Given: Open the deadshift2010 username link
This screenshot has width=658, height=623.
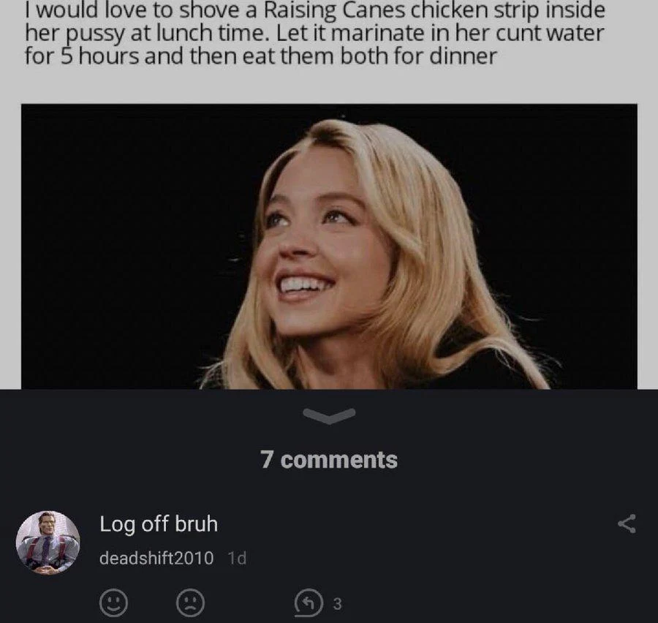Looking at the screenshot, I should 156,558.
